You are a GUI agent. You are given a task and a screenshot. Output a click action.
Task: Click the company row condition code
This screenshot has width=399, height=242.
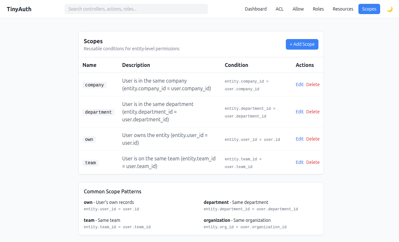coord(246,85)
